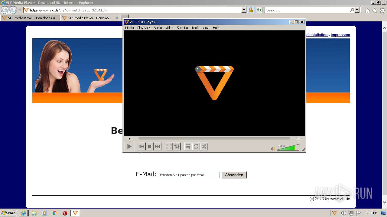Screen dimensions: 387x217
Task: Open the Windows Start menu
Action: (8, 213)
